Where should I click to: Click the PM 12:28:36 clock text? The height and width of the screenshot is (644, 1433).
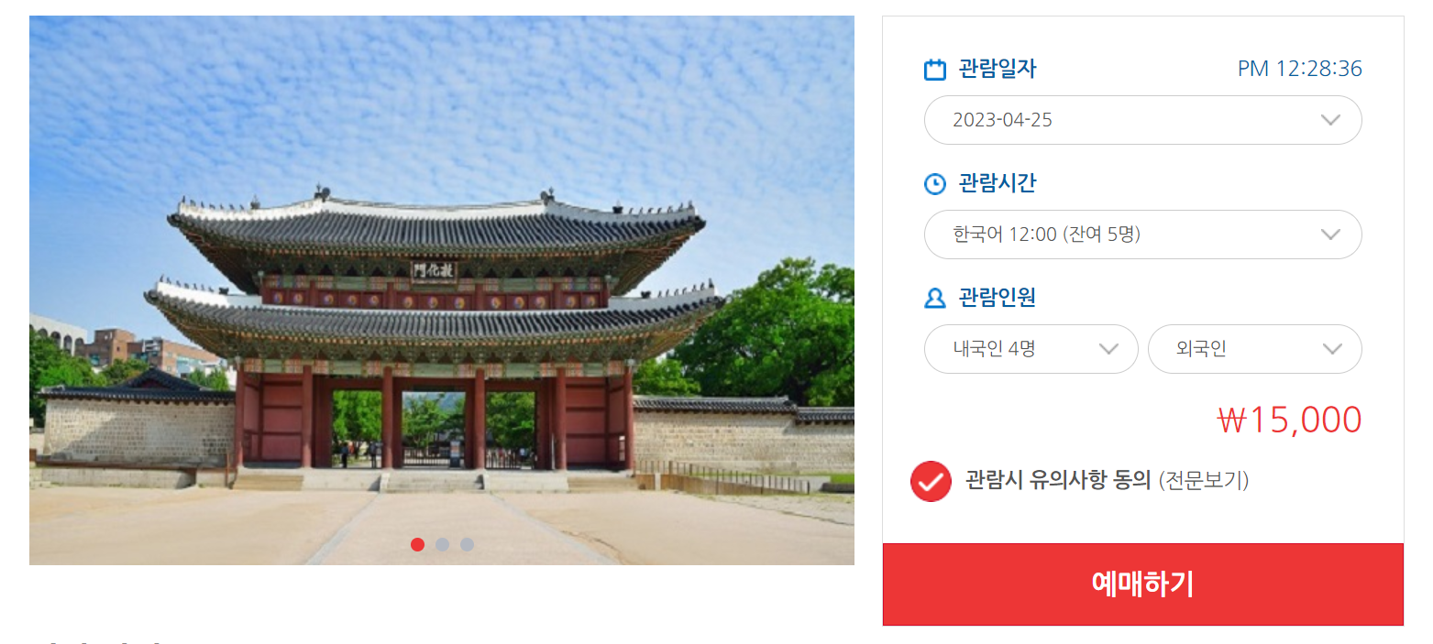(x=1299, y=69)
